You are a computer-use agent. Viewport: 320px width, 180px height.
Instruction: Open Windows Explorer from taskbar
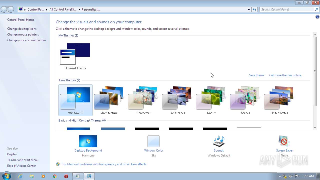[x=32, y=176]
